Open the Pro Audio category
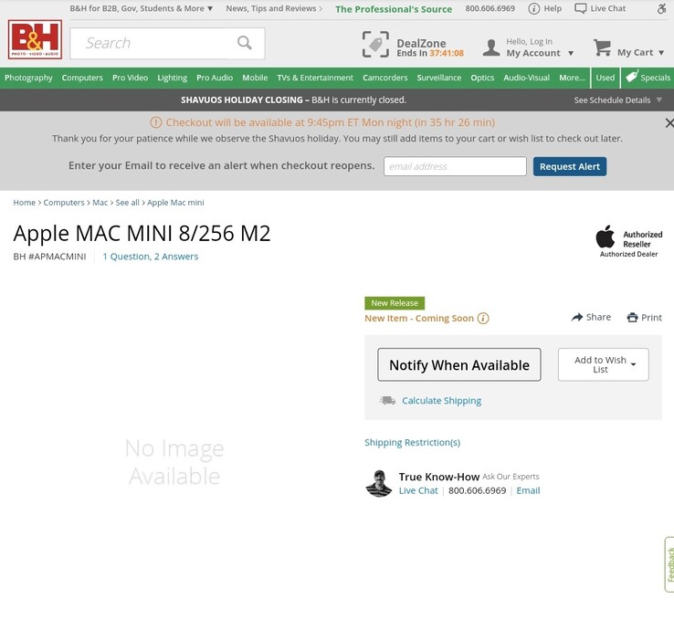This screenshot has height=641, width=674. click(215, 78)
